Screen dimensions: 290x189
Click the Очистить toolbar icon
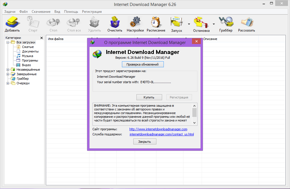(115, 22)
